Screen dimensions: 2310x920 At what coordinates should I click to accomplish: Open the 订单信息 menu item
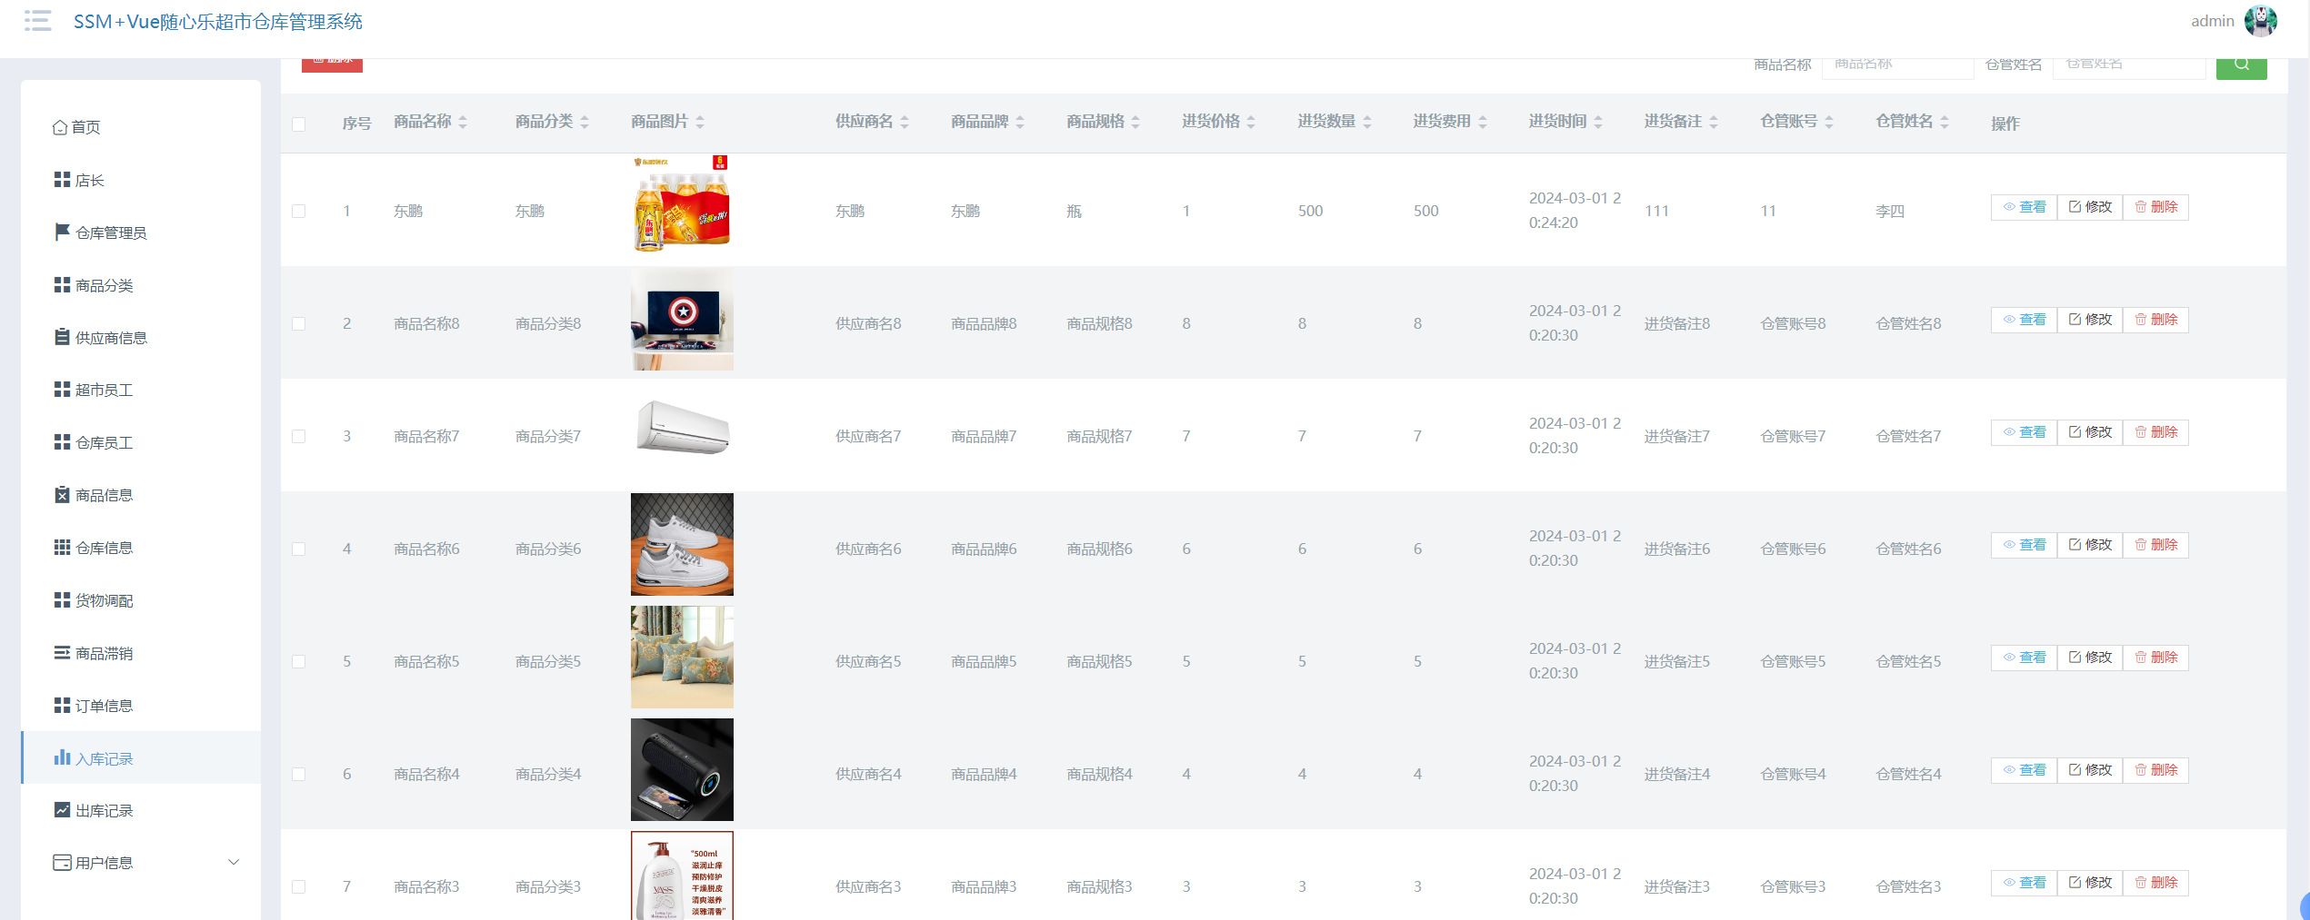tap(104, 706)
